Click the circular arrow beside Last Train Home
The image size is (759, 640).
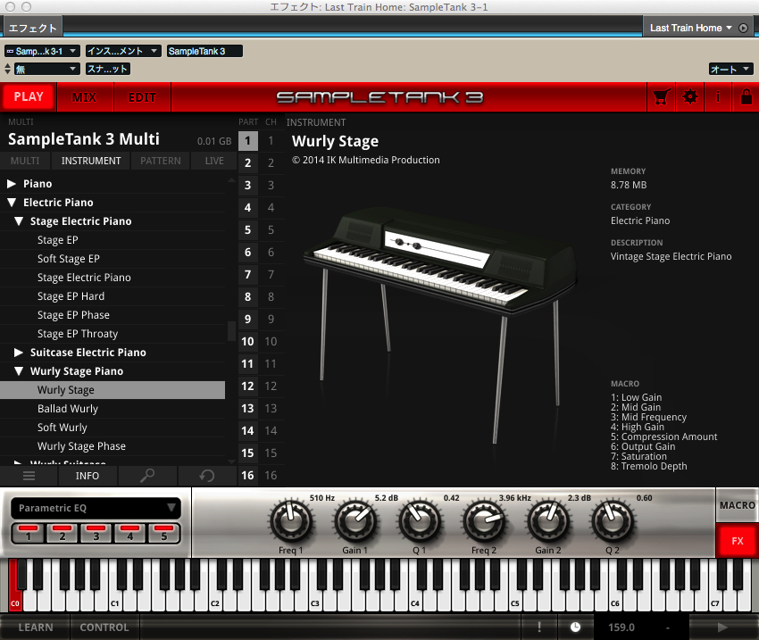pos(744,28)
